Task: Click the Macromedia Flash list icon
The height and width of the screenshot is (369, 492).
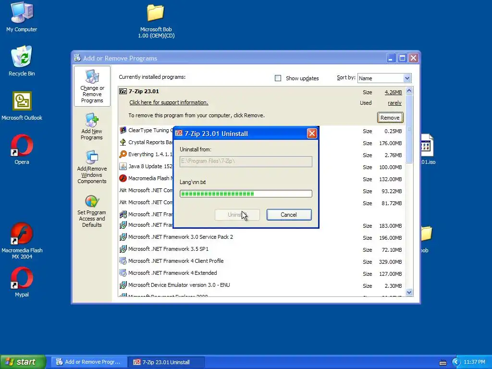Action: tap(123, 178)
